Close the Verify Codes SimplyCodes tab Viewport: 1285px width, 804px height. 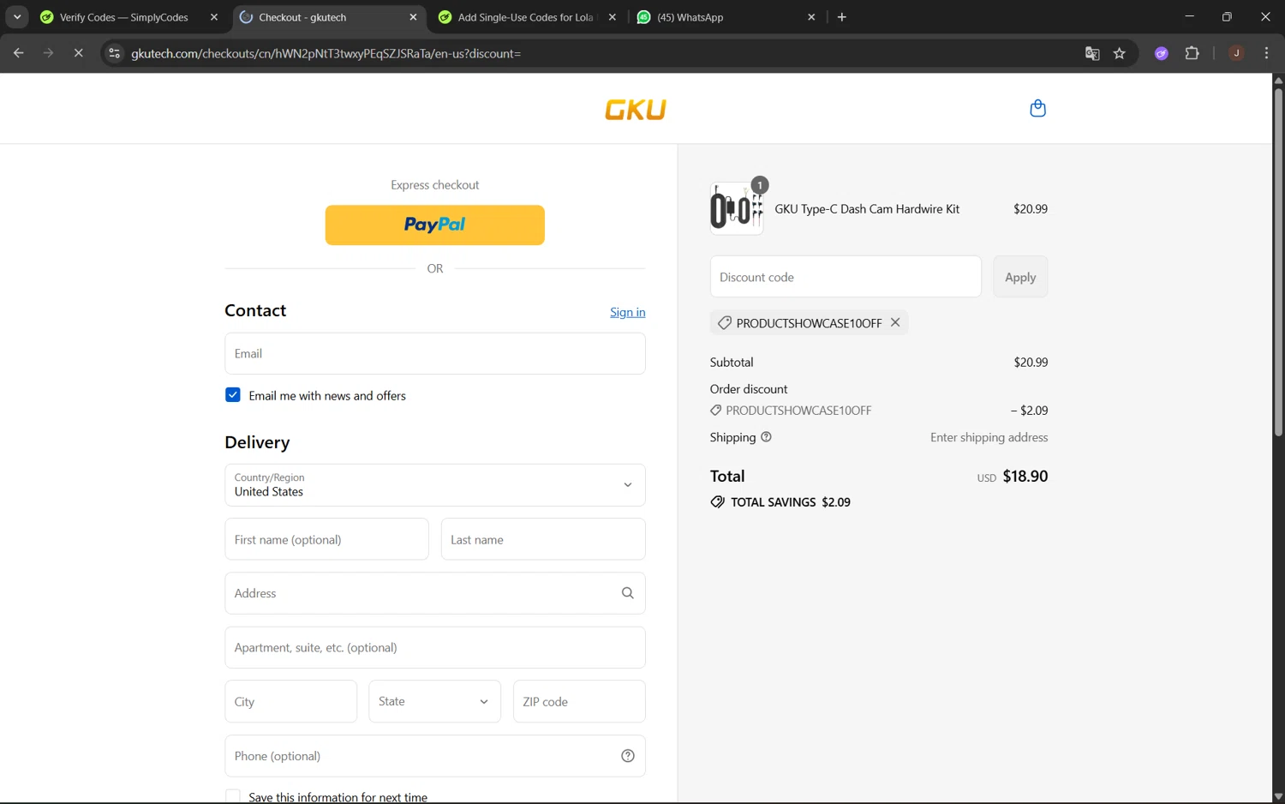click(214, 17)
